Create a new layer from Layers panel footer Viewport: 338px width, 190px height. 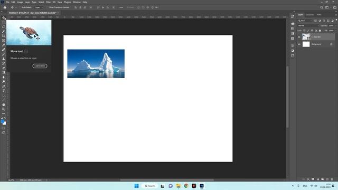coord(327,179)
